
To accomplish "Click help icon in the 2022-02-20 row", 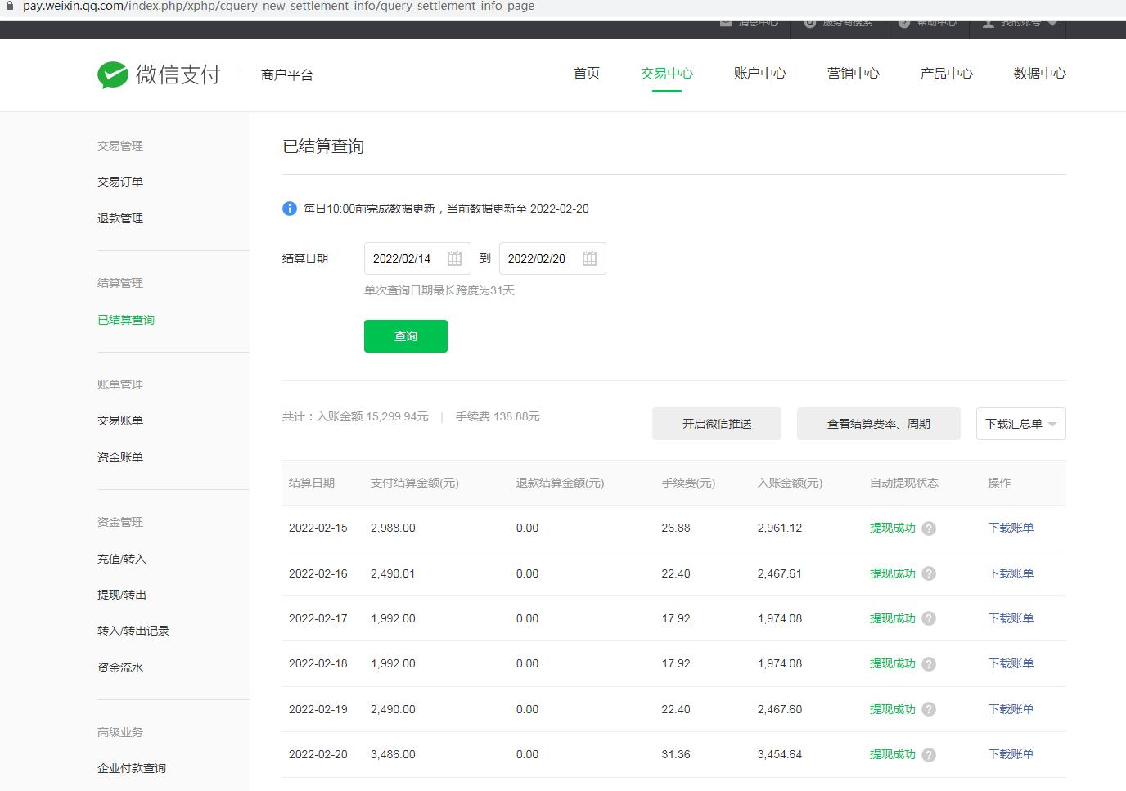I will [929, 755].
